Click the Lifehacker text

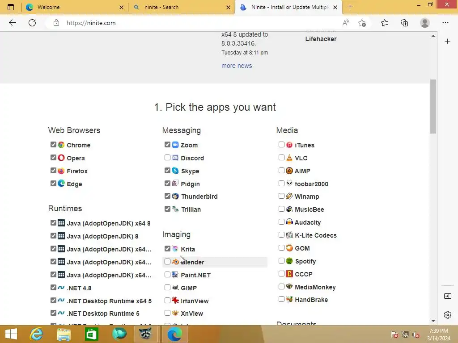(321, 39)
